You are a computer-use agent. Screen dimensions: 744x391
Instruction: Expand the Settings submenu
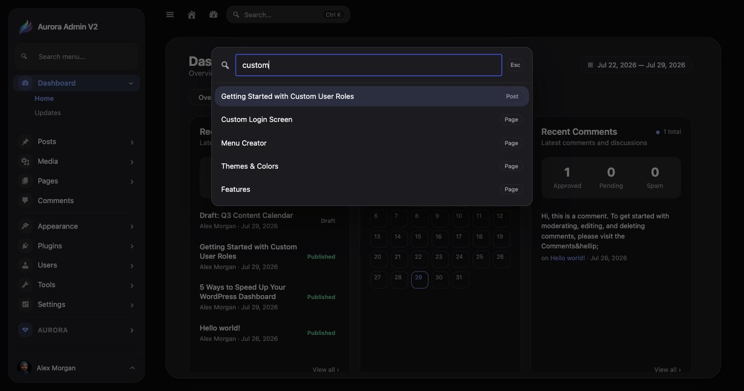(132, 305)
